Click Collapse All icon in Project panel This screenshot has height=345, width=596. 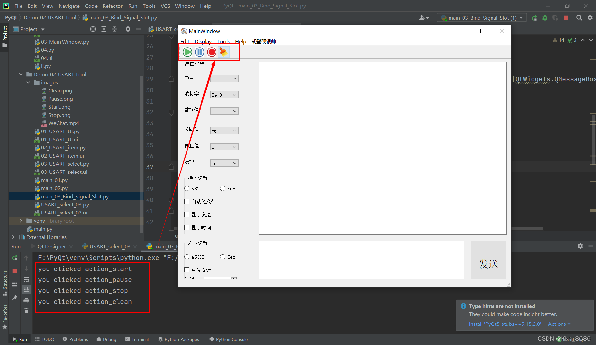(114, 29)
